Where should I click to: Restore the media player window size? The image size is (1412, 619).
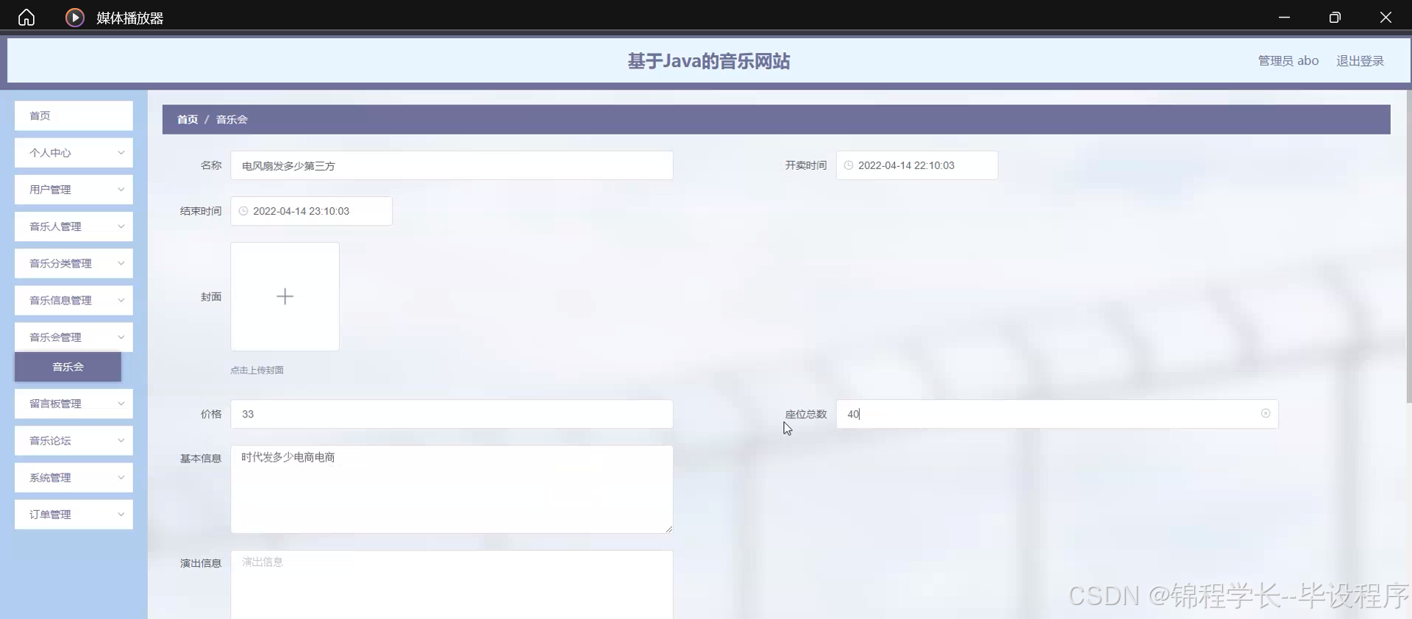pos(1335,17)
